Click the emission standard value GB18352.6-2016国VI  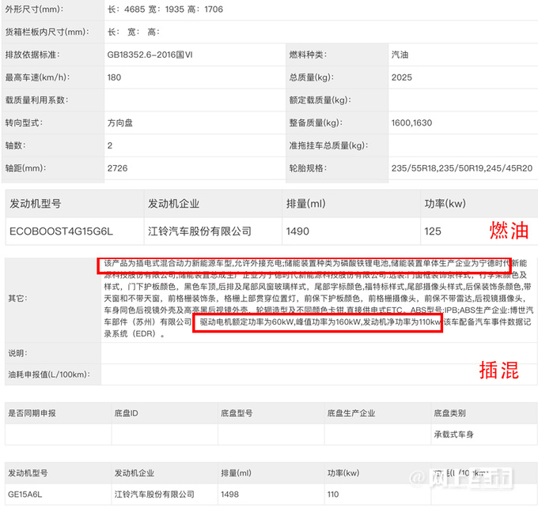coord(150,55)
